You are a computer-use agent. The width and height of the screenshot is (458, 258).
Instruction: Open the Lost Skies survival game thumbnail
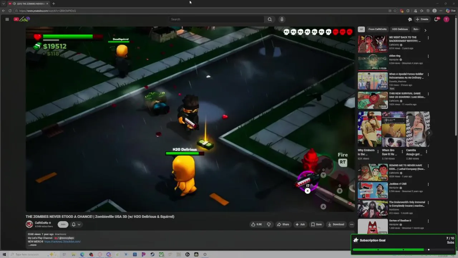373,100
